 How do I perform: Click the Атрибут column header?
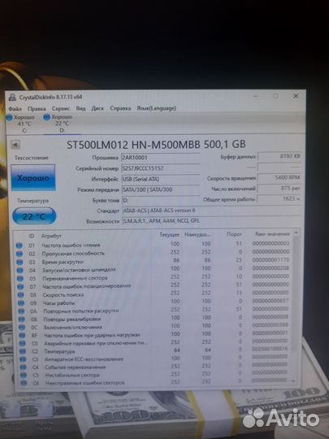click(x=51, y=236)
